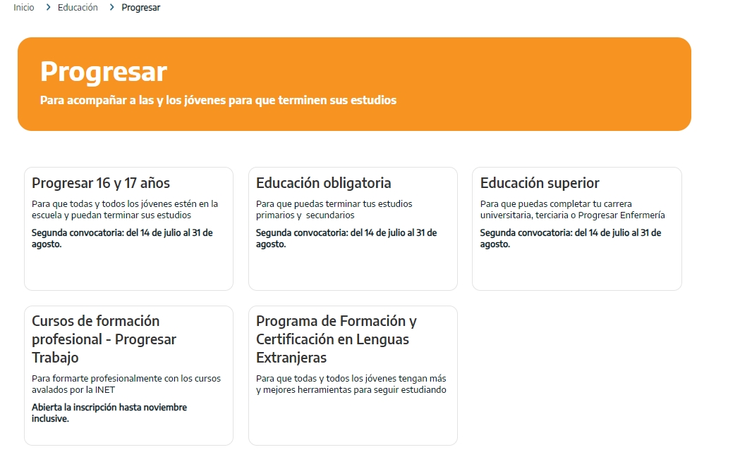Screen dimensions: 740x452
Task: Open Cursos de formación profesional card title
Action: click(104, 339)
